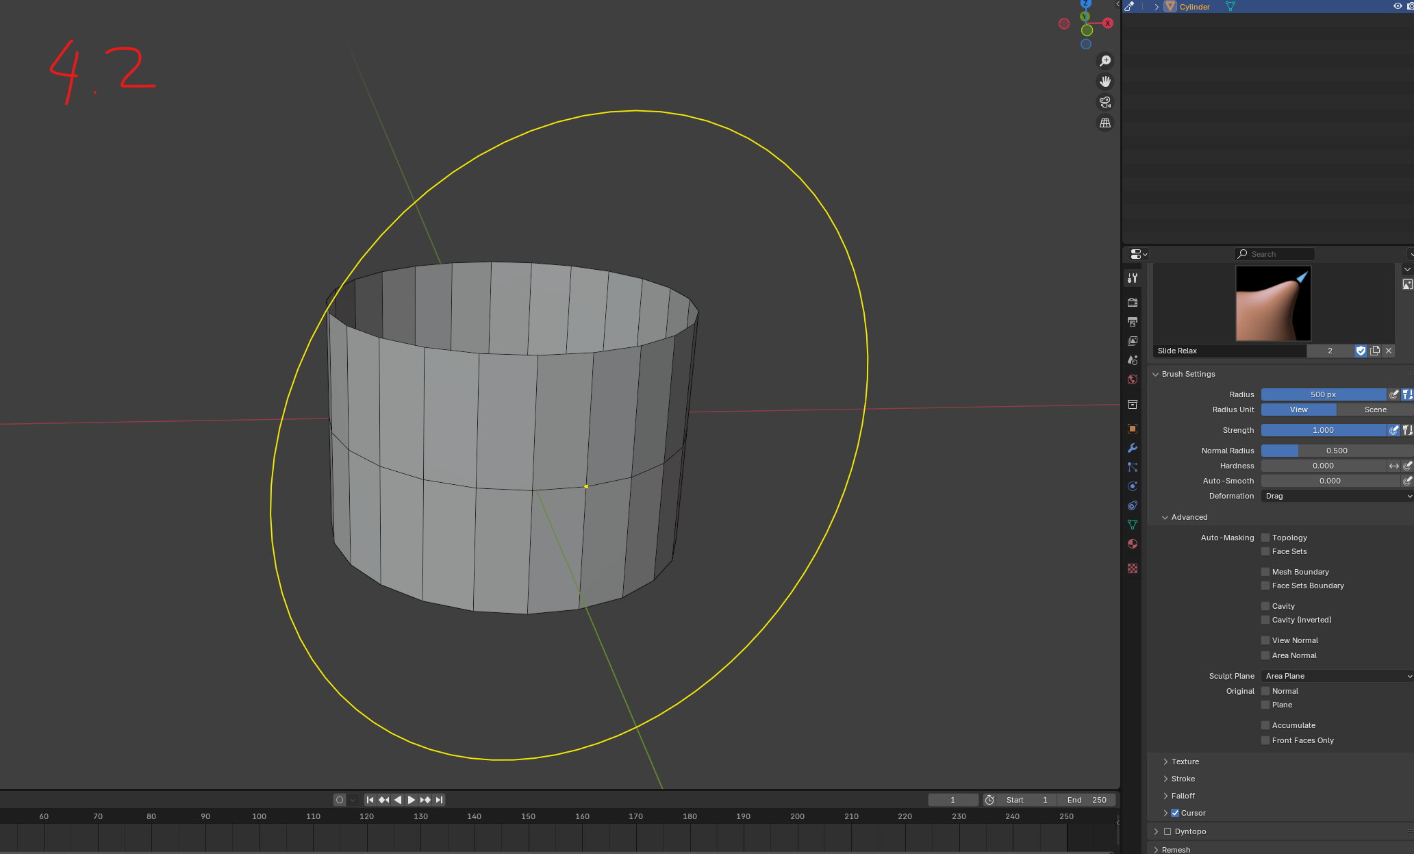Expand the Falloff panel

coord(1183,796)
